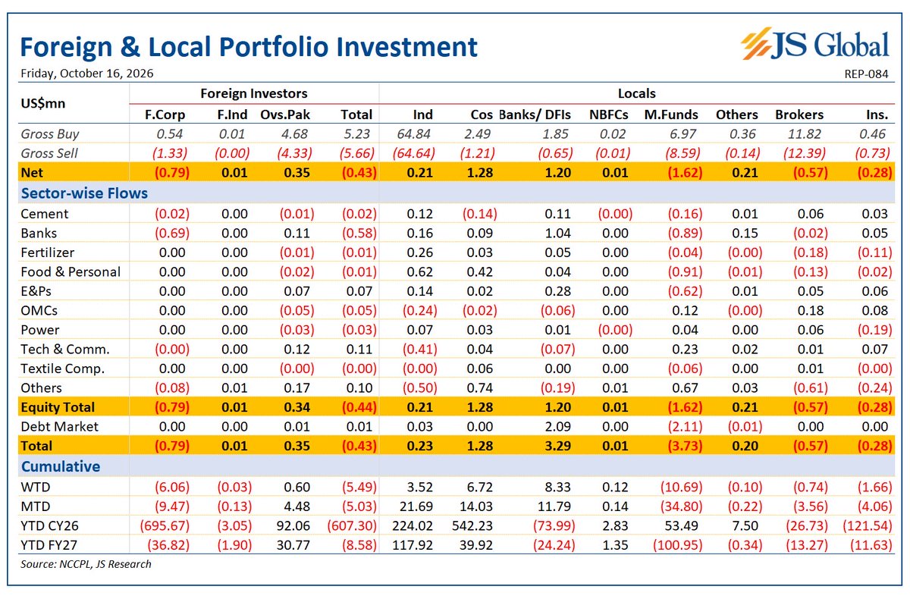The width and height of the screenshot is (910, 599).
Task: Click the Cumulative section heading
Action: tap(60, 466)
